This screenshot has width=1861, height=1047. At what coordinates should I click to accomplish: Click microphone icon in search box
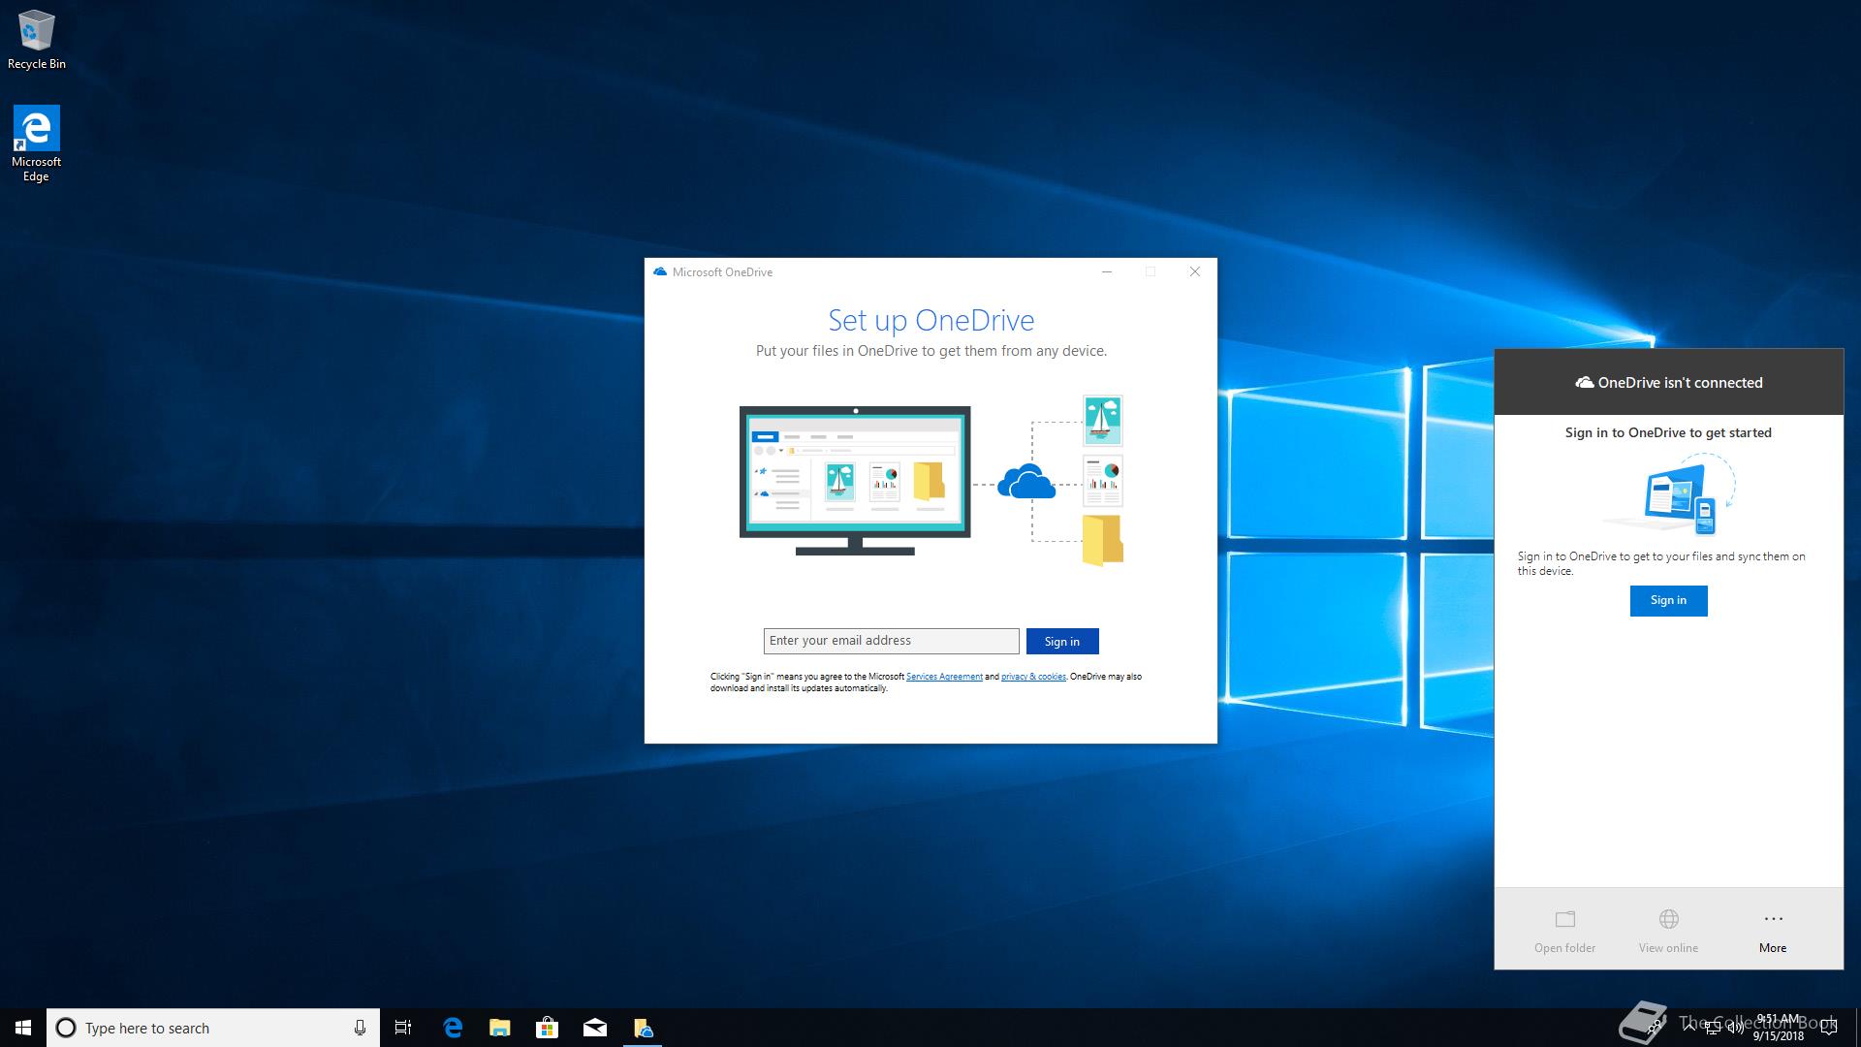[360, 1028]
